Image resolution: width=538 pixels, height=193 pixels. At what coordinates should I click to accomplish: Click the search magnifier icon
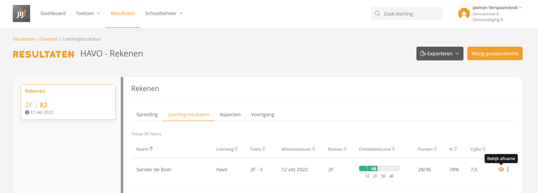coord(377,13)
